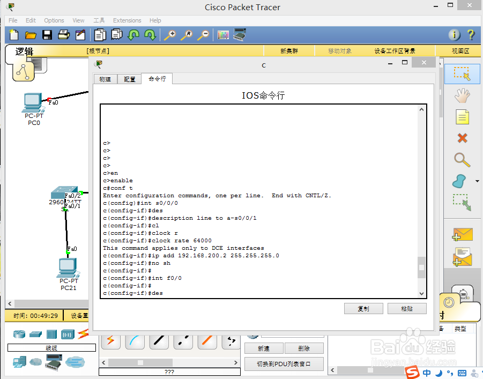The image size is (483, 379).
Task: Zoom in with the plus magnifier
Action: [x=170, y=35]
